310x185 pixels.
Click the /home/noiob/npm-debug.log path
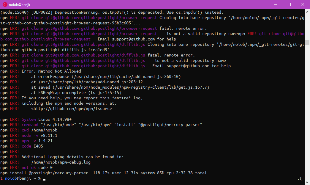coord(61,162)
